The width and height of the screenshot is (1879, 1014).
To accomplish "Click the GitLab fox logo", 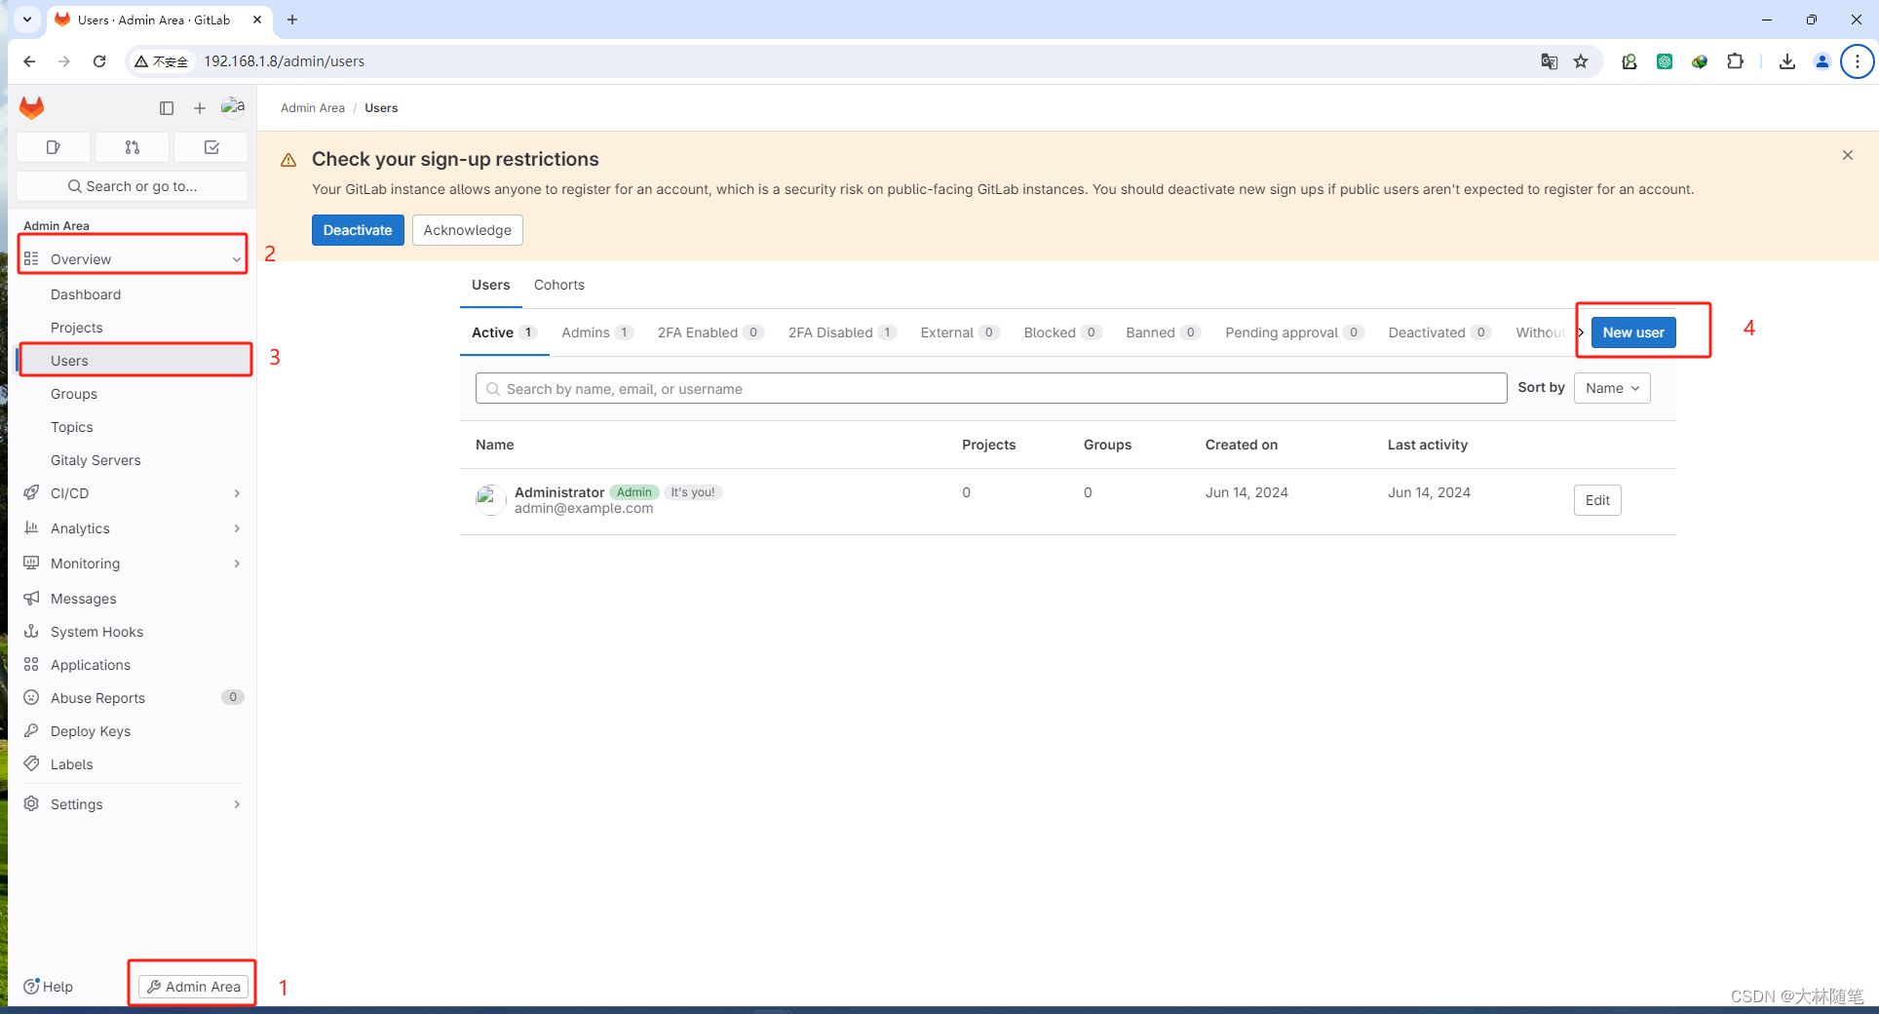I will 31,107.
